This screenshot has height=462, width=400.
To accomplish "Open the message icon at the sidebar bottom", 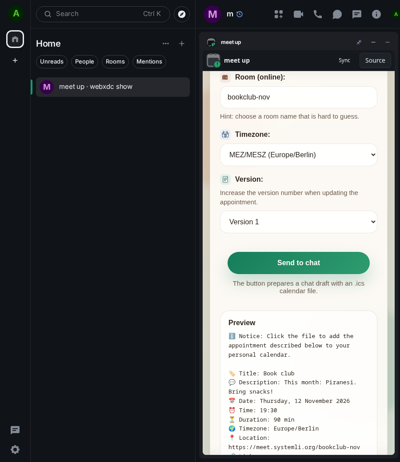I will click(15, 430).
